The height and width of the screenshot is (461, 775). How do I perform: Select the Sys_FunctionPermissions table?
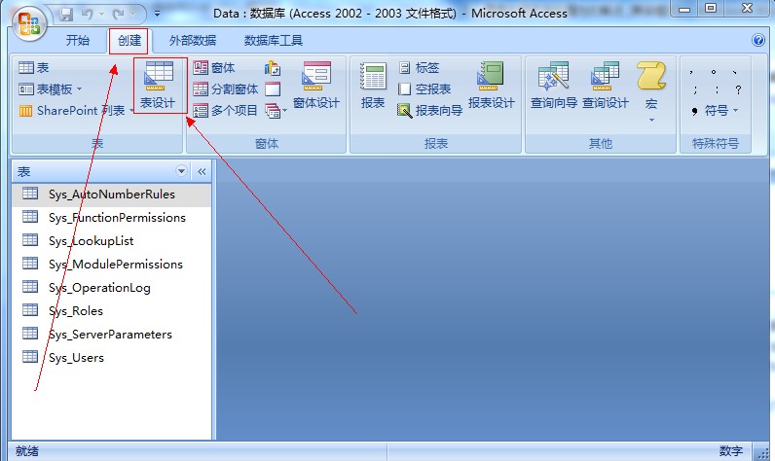112,218
